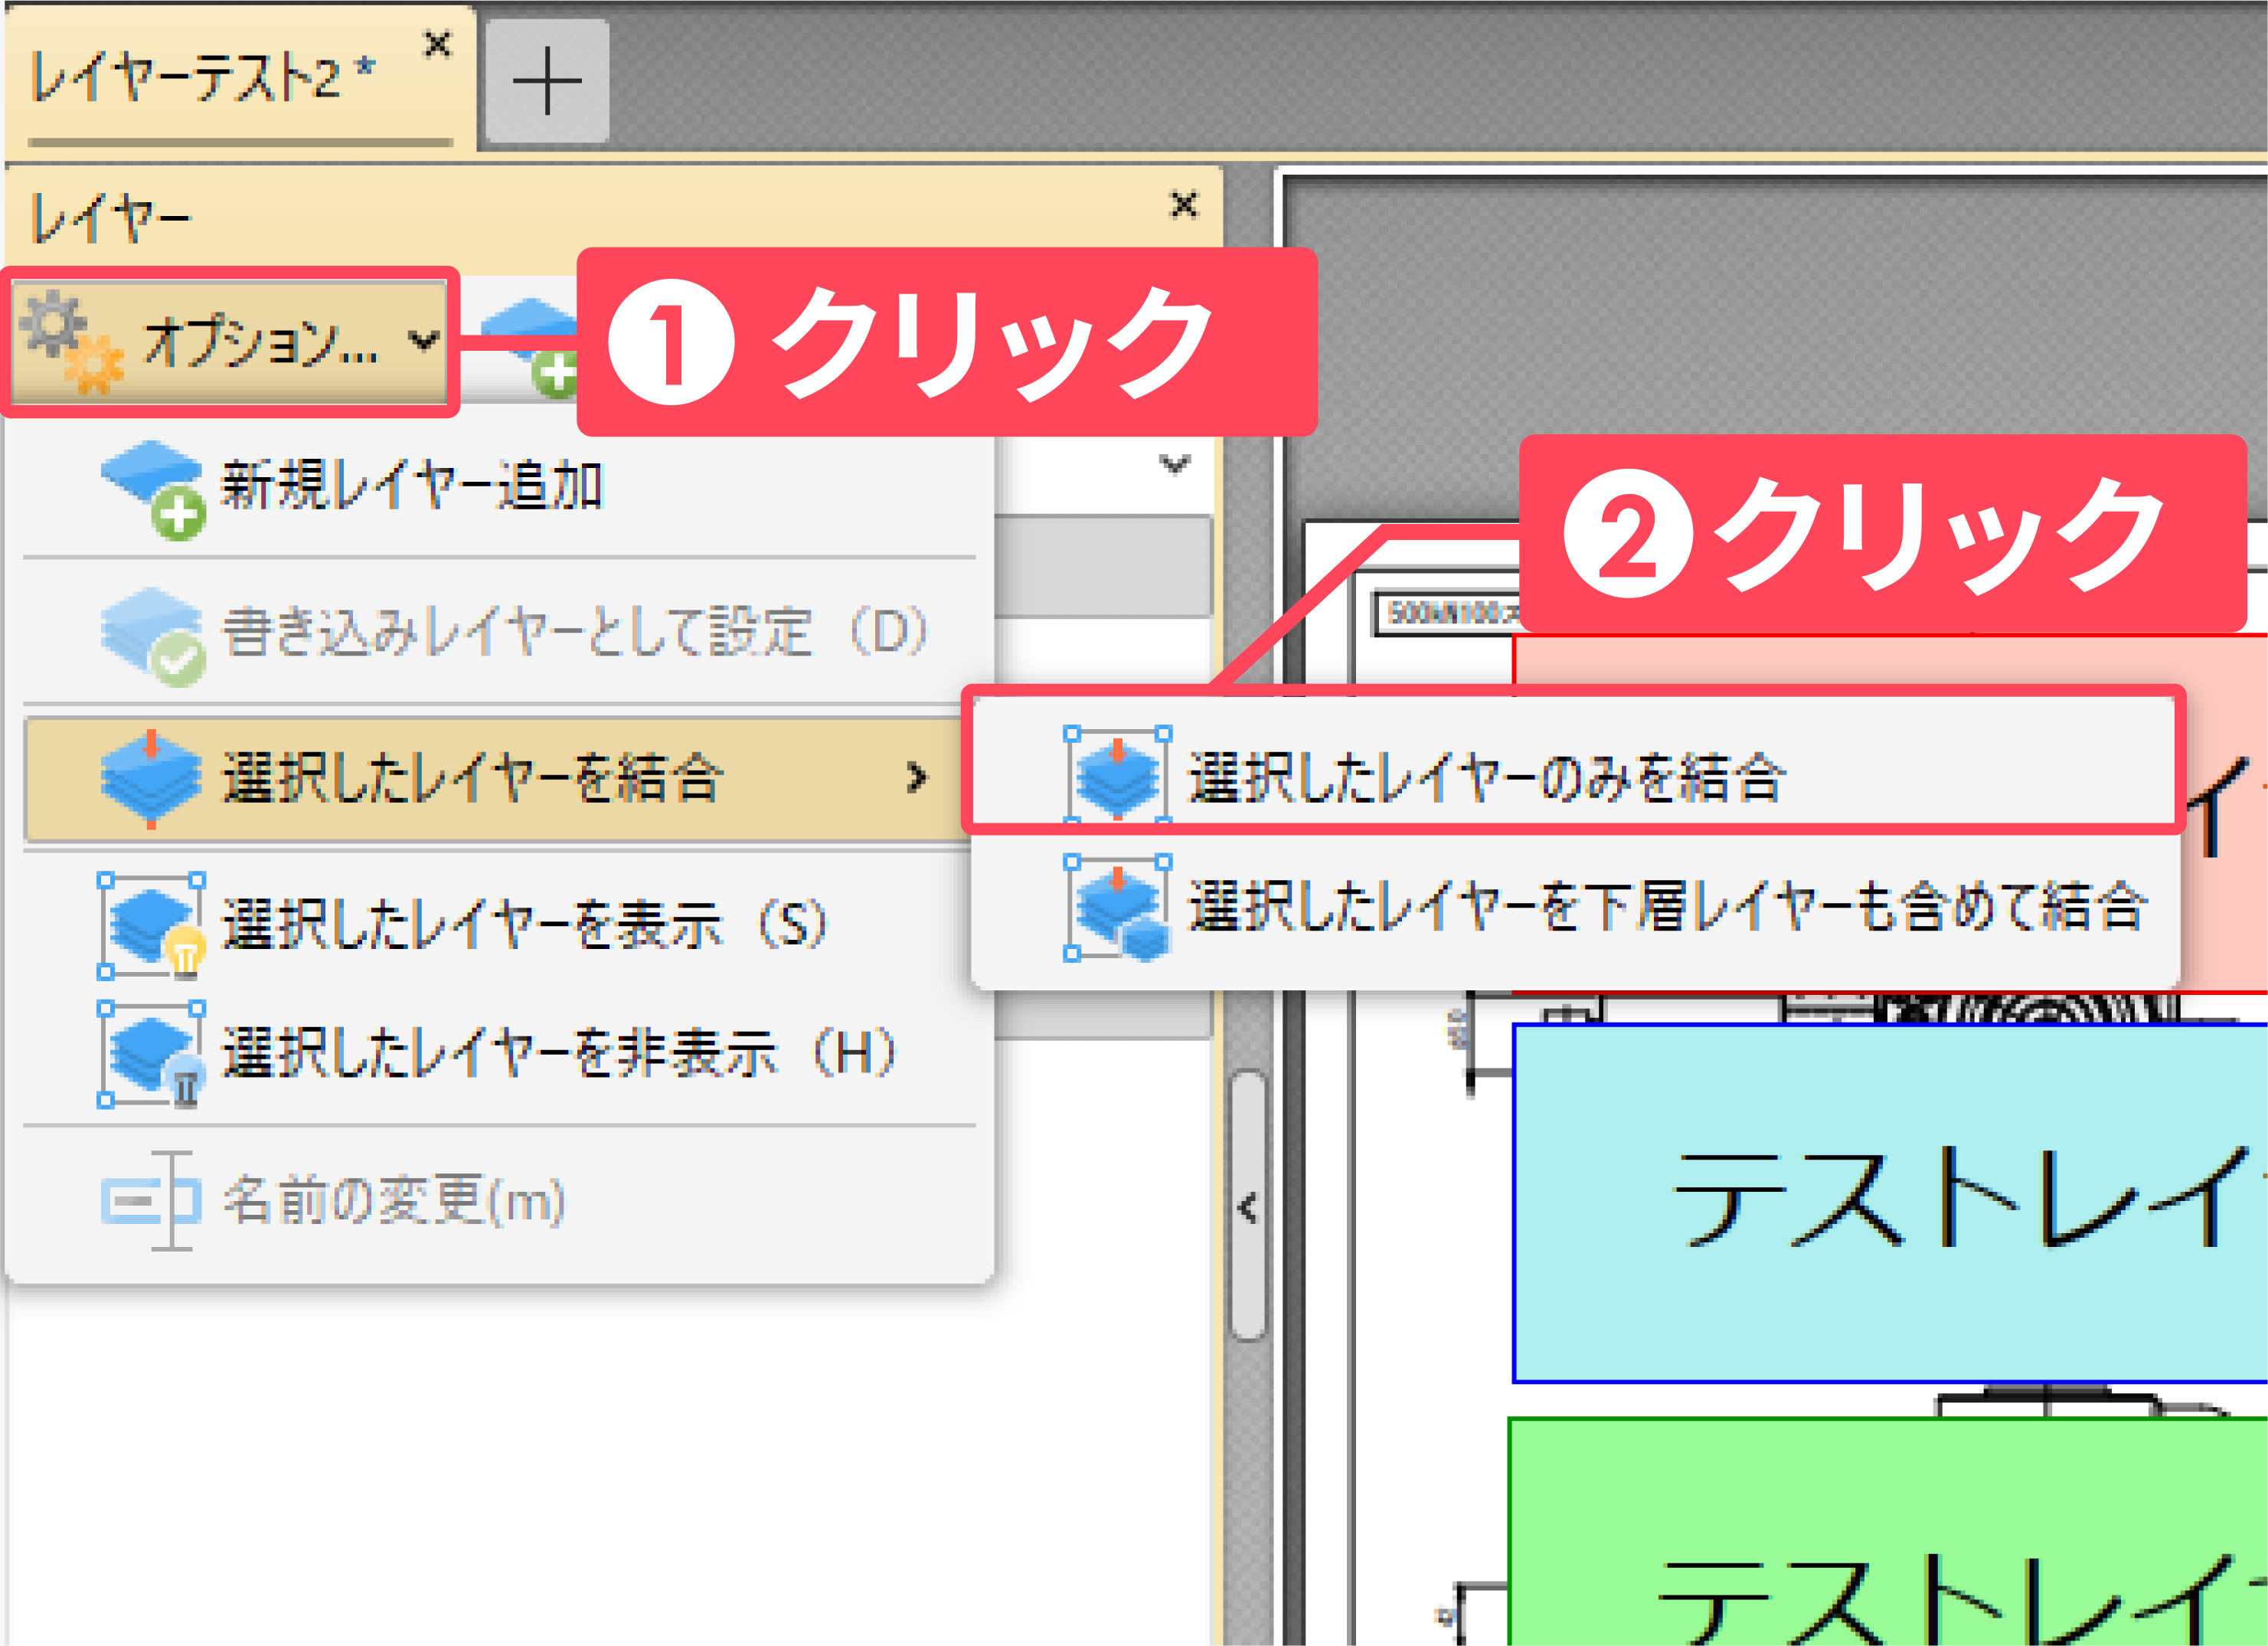Click the rename text-cursor icon

[x=151, y=1201]
